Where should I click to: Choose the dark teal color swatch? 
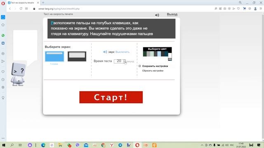(x=166, y=54)
